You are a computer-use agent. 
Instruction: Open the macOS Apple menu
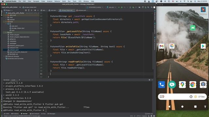pyautogui.click(x=3, y=1)
